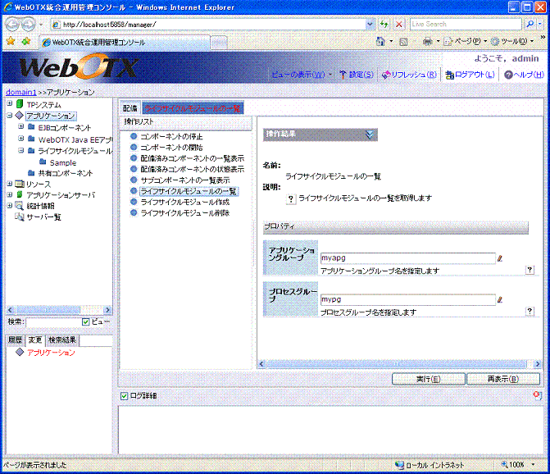Viewport: 550px width, 474px height.
Task: Open the 検索結果 tab
Action: click(61, 340)
